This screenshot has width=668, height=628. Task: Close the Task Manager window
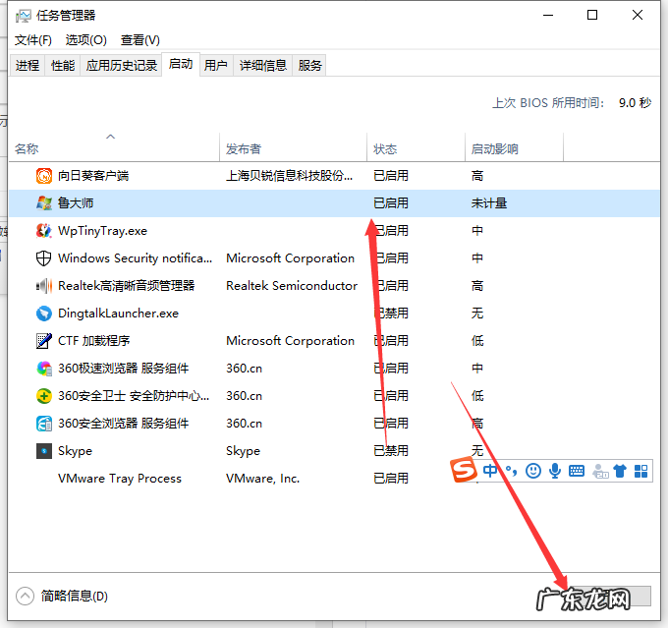pyautogui.click(x=638, y=16)
